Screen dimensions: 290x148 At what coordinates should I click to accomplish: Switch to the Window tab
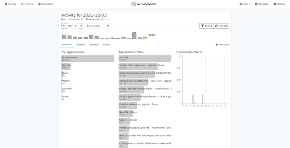click(x=80, y=45)
